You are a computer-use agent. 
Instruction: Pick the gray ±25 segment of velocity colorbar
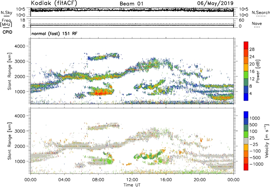pyautogui.click(x=246, y=141)
